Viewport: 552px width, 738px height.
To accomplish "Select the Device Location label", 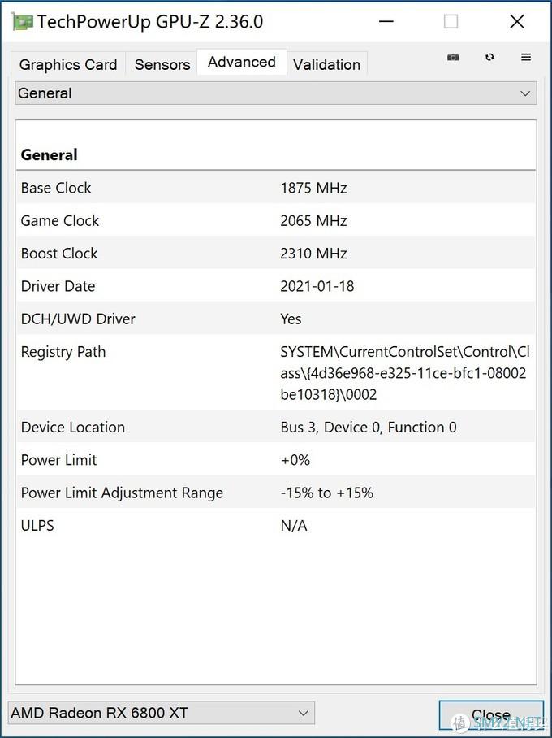I will click(x=73, y=427).
